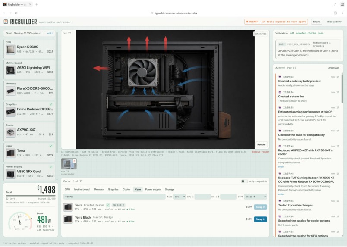347x247 pixels.
Task: Click agent icon beside 'Created a share link'
Action: point(280,92)
